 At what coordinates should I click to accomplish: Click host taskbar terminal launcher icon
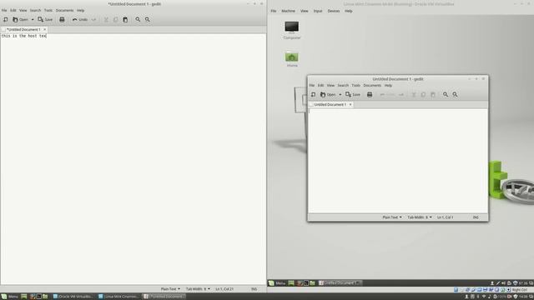pos(39,297)
